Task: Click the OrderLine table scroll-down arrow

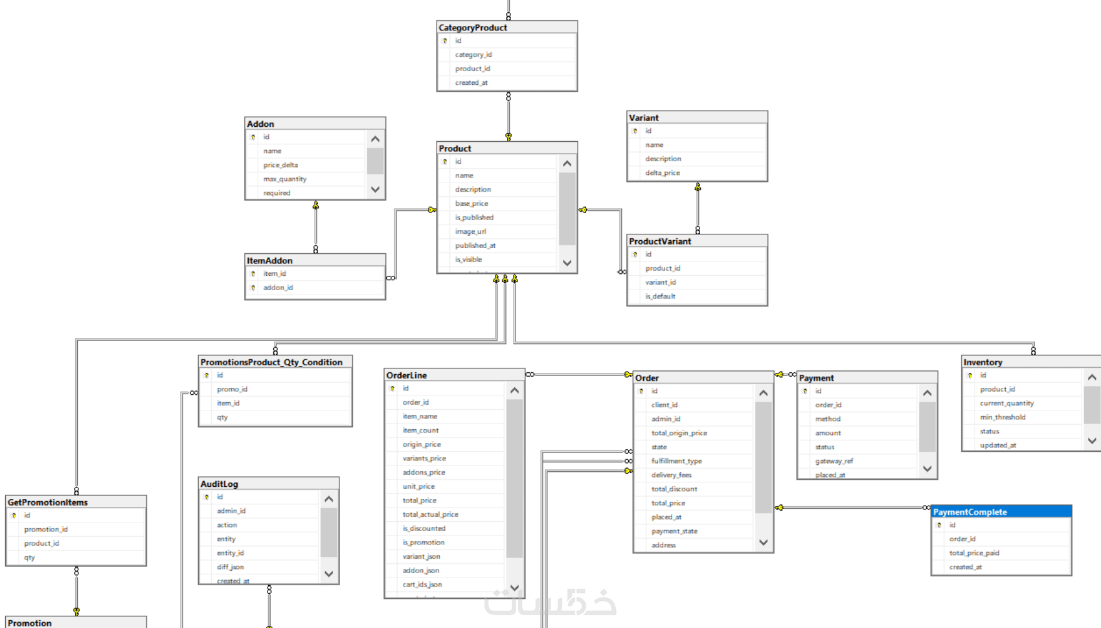Action: 514,588
